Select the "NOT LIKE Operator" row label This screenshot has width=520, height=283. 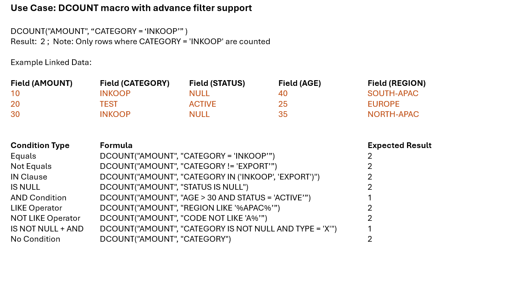45,218
